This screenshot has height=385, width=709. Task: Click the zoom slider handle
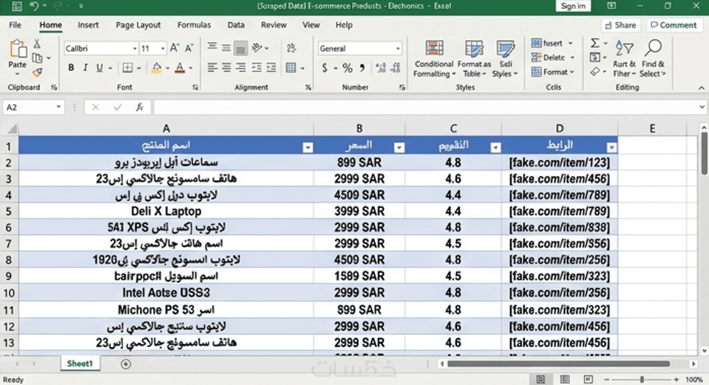(x=642, y=379)
